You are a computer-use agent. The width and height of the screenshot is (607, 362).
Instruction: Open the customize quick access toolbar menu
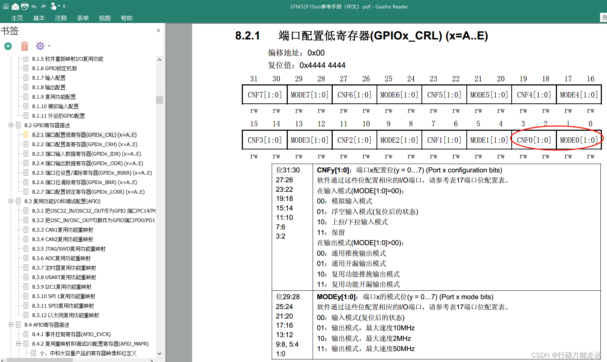click(64, 6)
